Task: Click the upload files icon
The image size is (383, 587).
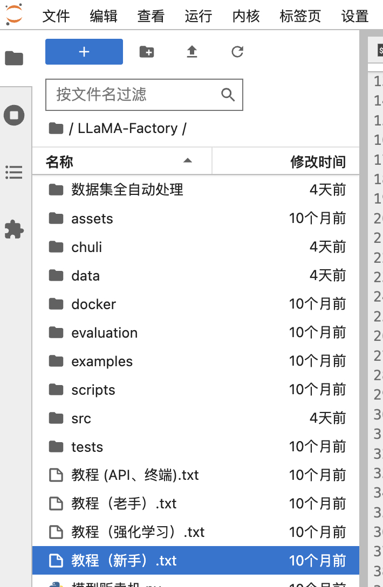Action: point(192,52)
